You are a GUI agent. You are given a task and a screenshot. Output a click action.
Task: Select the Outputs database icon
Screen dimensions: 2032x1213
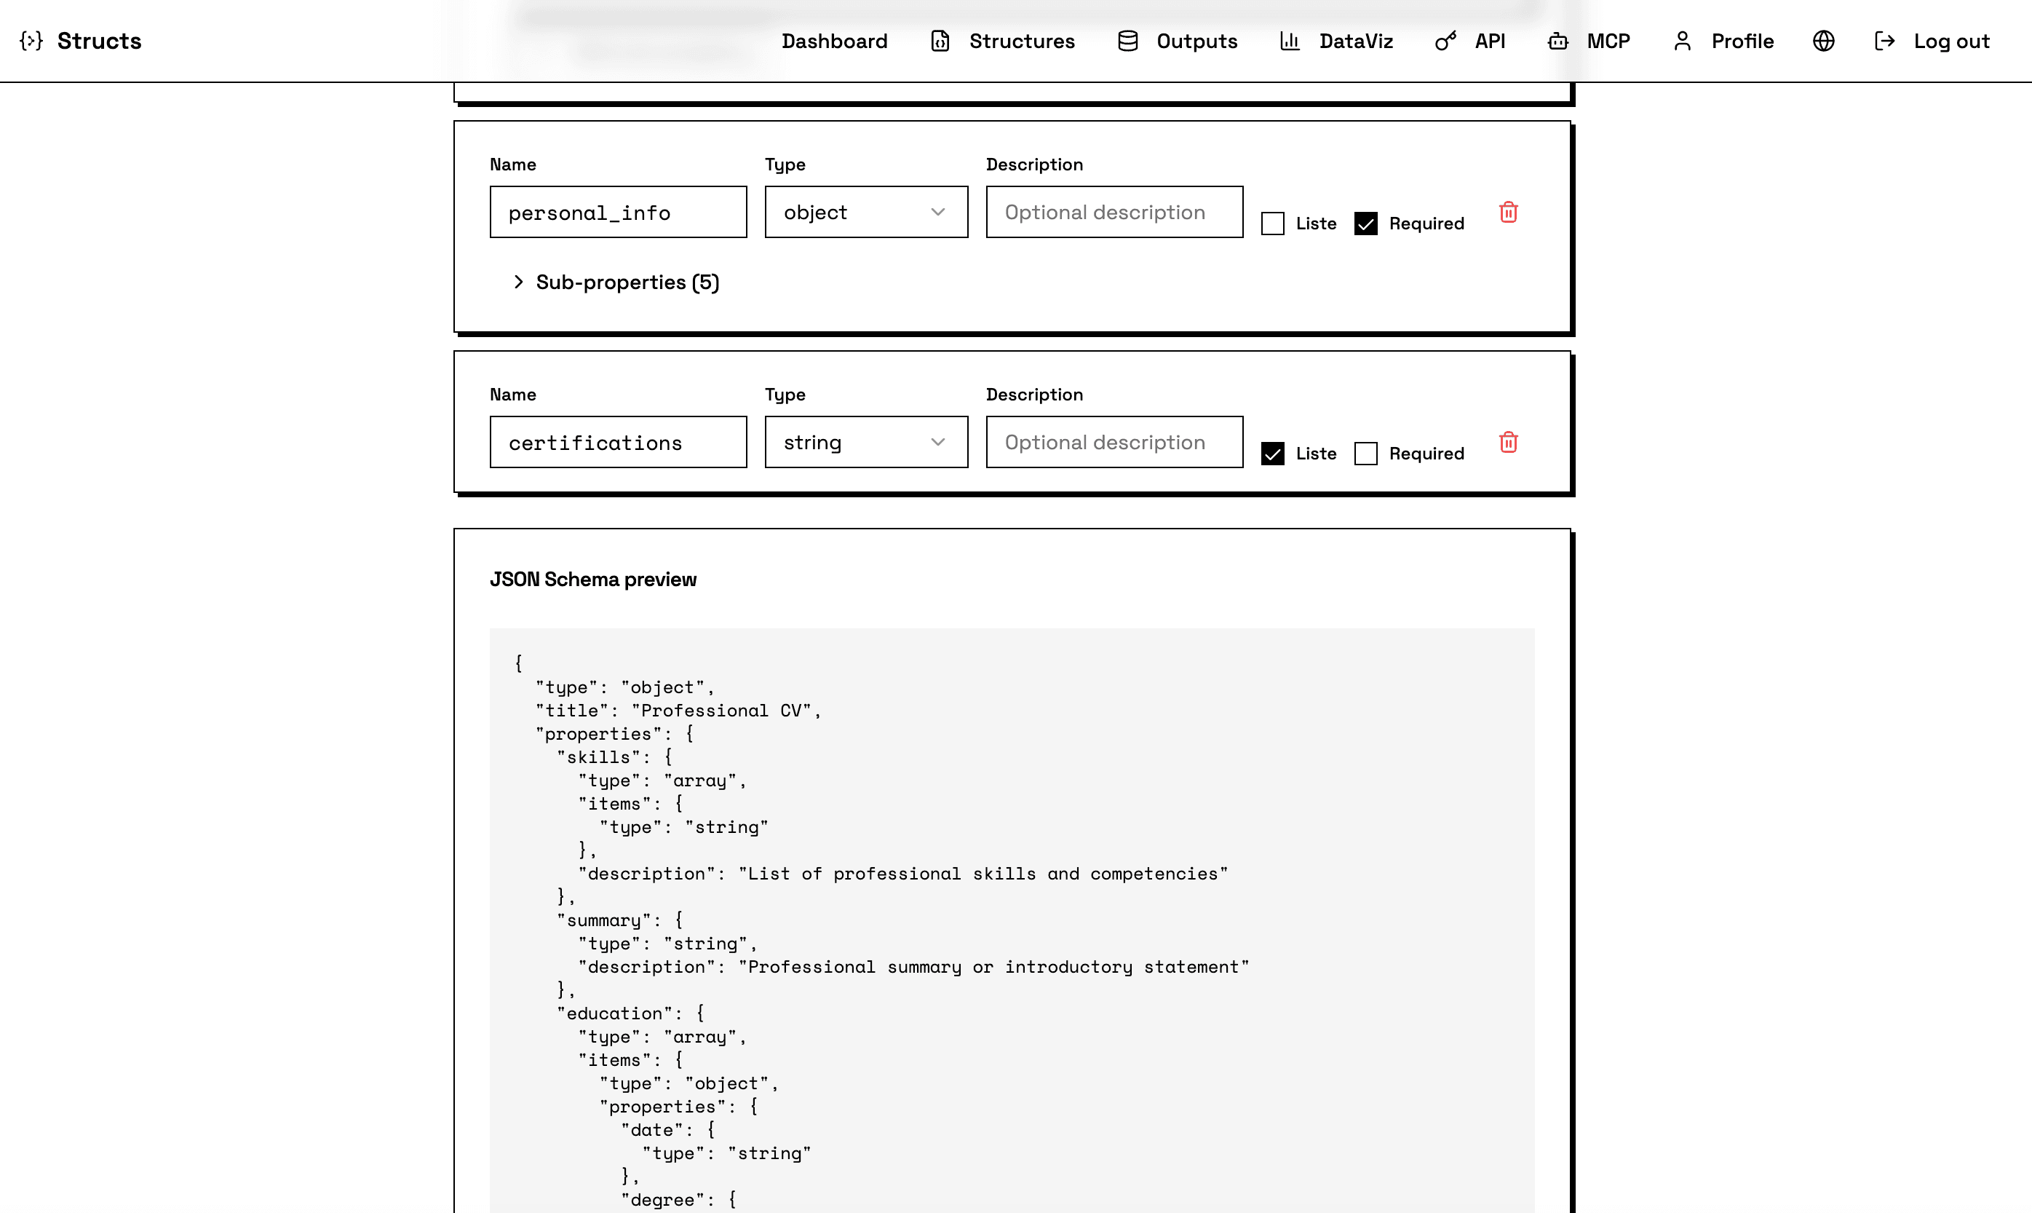pos(1127,40)
